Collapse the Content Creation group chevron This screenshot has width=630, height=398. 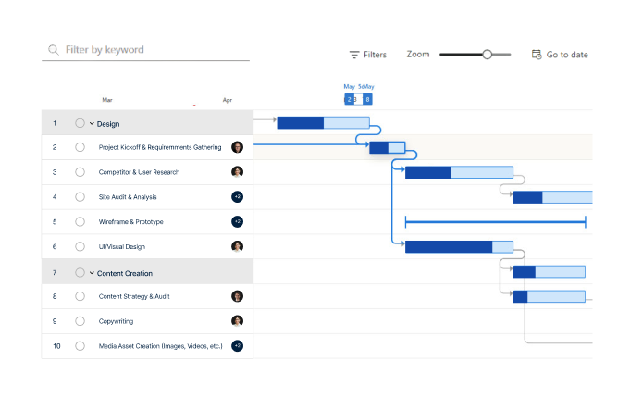click(x=92, y=273)
